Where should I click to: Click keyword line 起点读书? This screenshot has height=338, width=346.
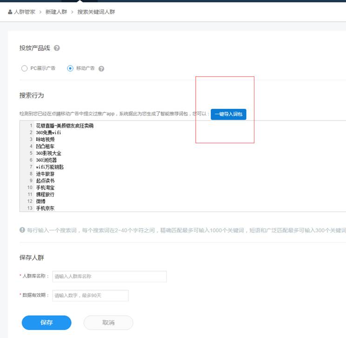(45, 181)
